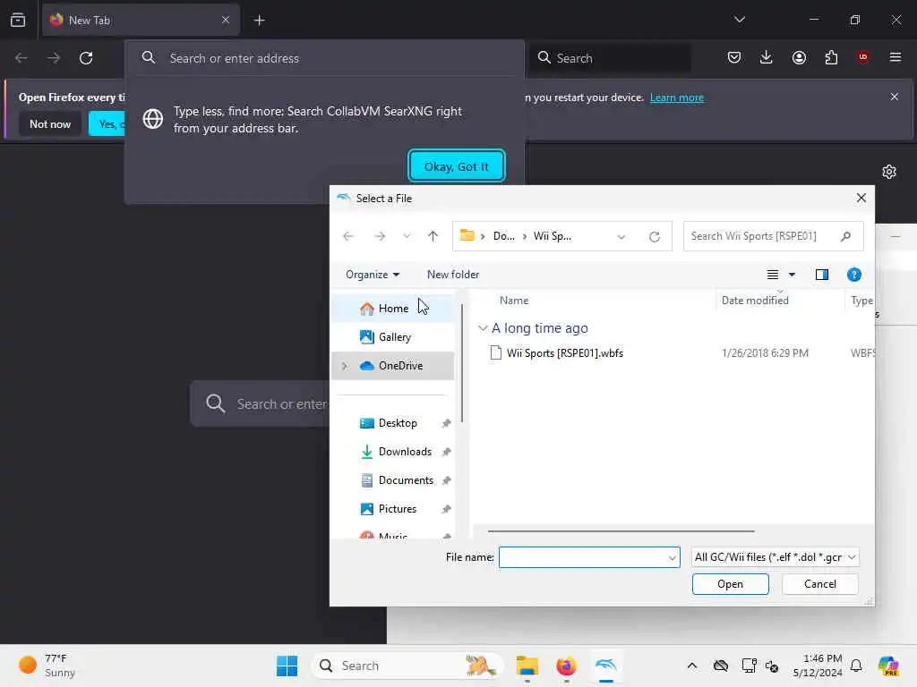
Task: Open File name history dropdown arrow
Action: [x=673, y=558]
